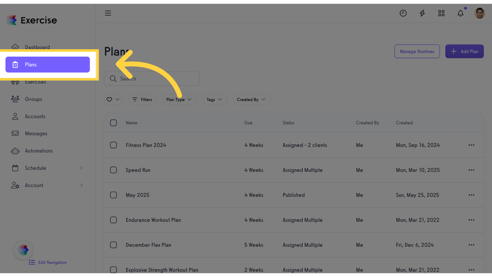
Task: Click the plans Search field
Action: [x=152, y=79]
